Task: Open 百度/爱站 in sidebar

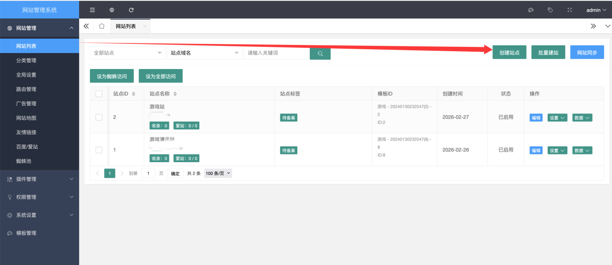Action: click(x=40, y=147)
